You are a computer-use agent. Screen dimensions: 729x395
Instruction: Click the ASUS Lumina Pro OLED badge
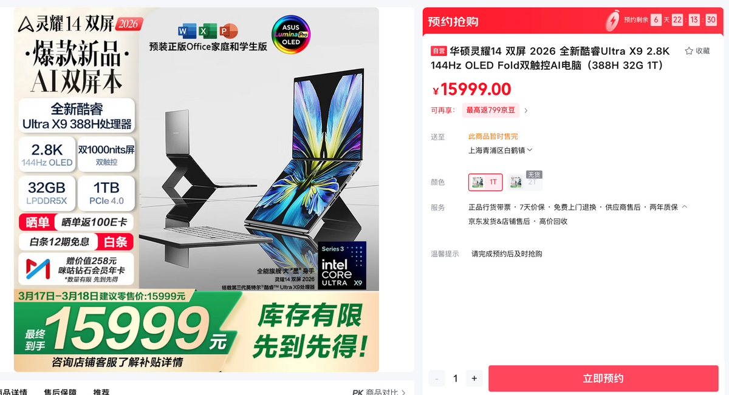pos(291,35)
